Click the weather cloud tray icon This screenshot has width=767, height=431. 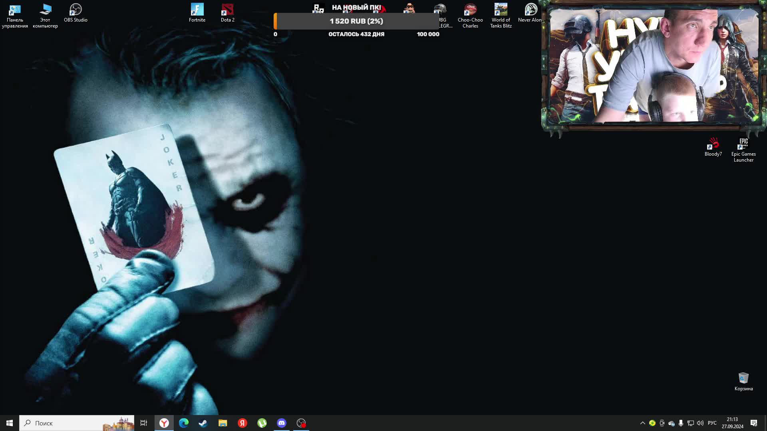point(672,423)
